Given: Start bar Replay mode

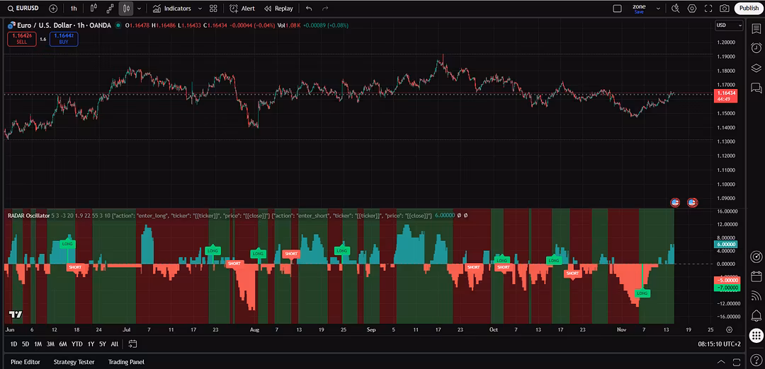Looking at the screenshot, I should 278,8.
